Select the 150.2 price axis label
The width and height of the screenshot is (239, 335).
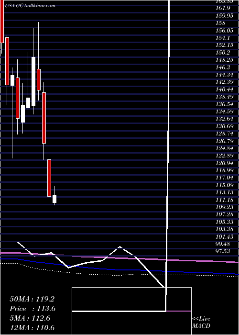[x=223, y=53]
